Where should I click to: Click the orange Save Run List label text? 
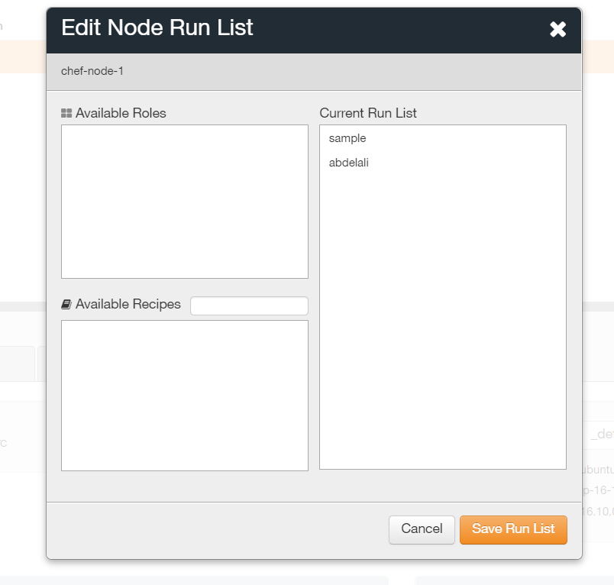point(513,529)
